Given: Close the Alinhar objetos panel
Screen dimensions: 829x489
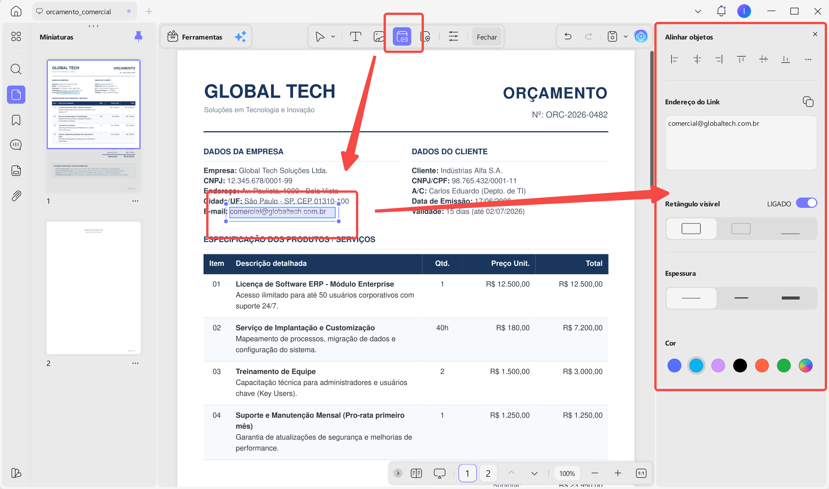Looking at the screenshot, I should click(815, 34).
